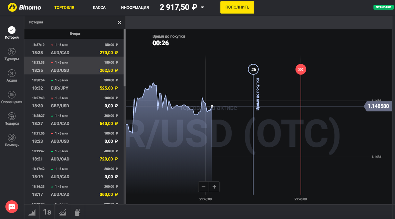Click the Вчера date header

[75, 33]
